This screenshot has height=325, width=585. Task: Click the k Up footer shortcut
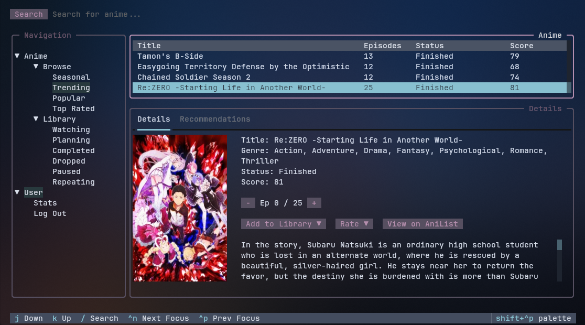click(x=61, y=318)
